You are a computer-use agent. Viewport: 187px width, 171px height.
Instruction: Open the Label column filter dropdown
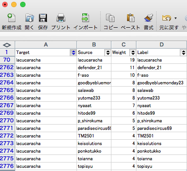pyautogui.click(x=183, y=53)
